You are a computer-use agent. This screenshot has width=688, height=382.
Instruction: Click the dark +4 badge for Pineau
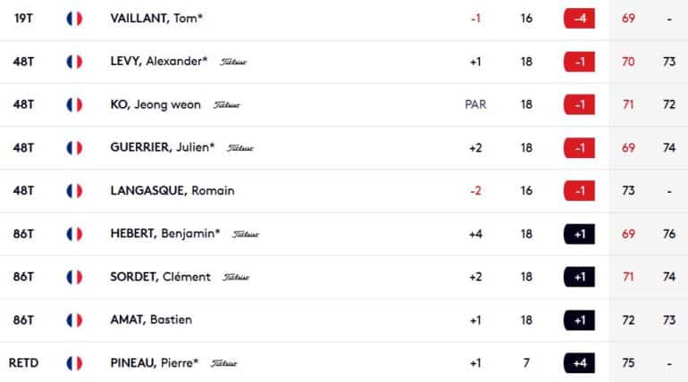click(x=579, y=363)
